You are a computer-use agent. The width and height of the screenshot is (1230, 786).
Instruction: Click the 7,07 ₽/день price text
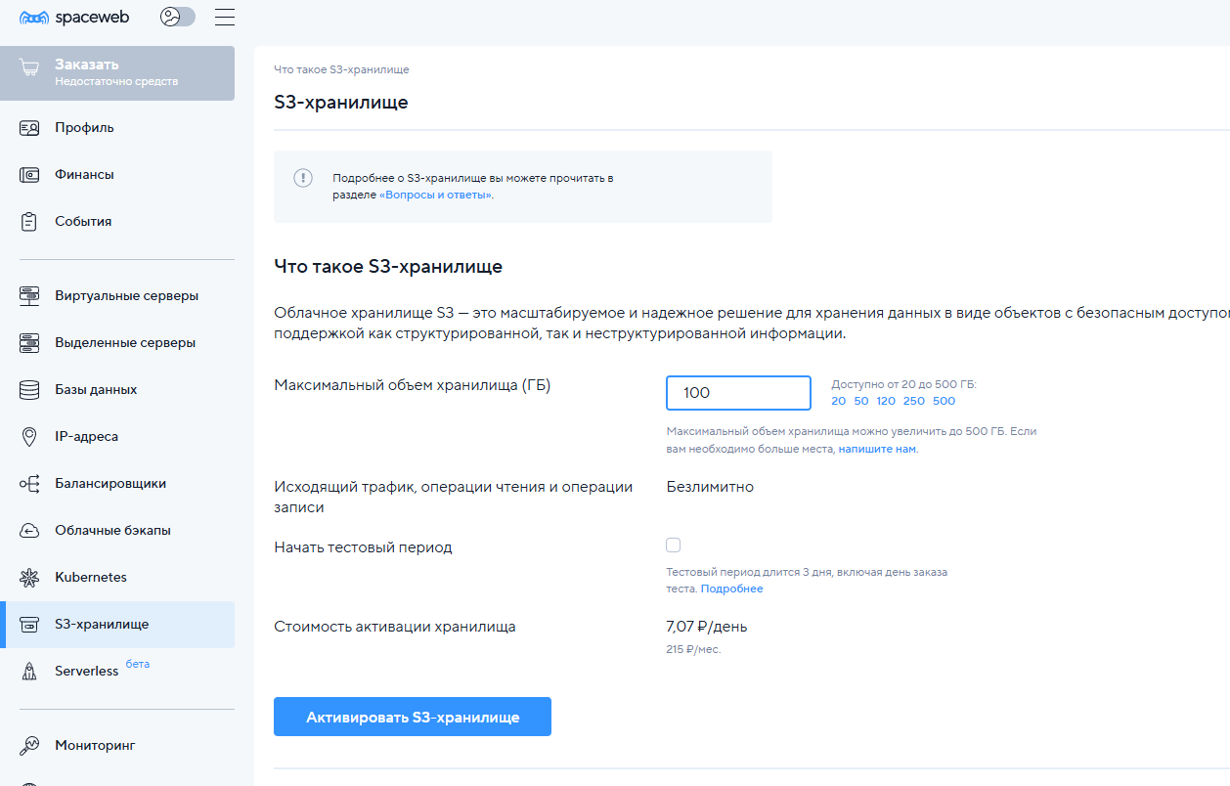coord(707,627)
